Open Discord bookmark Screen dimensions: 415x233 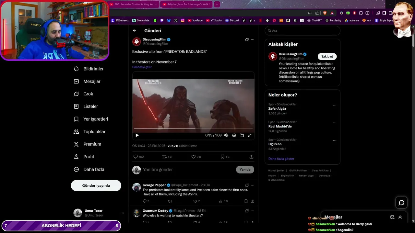[232, 20]
